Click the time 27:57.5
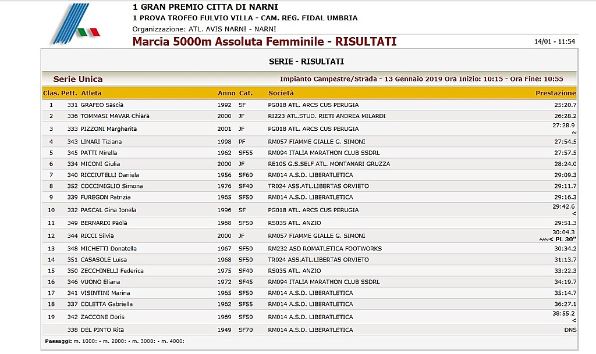 (x=565, y=152)
